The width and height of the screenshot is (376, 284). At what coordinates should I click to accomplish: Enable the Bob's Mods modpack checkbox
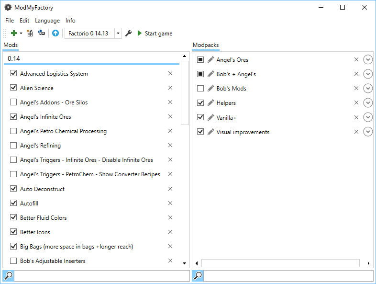pos(200,88)
